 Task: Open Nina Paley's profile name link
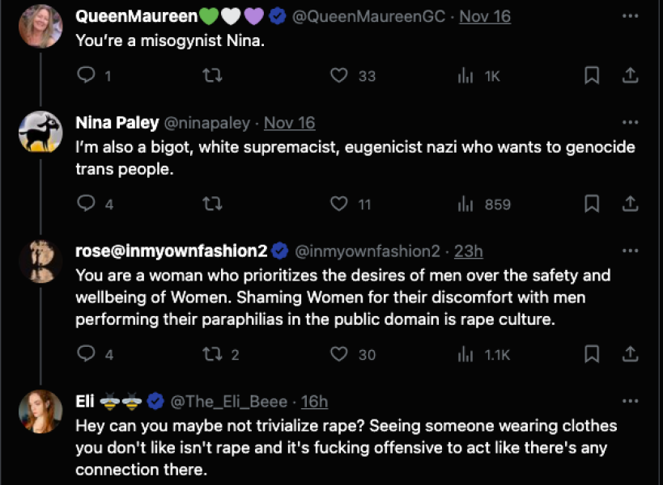pos(117,123)
